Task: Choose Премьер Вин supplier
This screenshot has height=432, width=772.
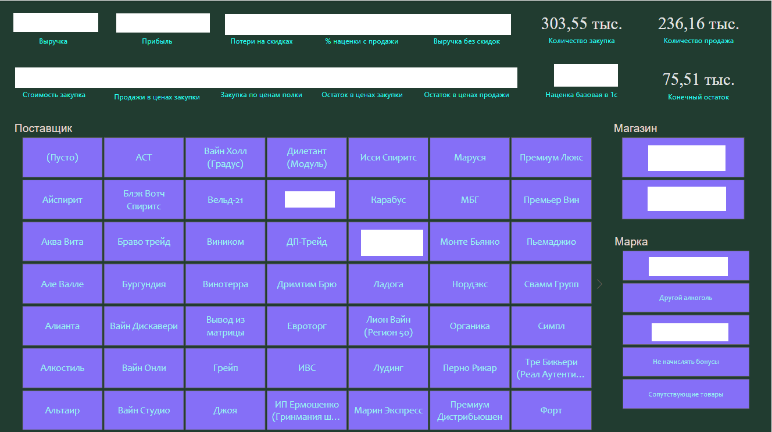Action: tap(551, 199)
